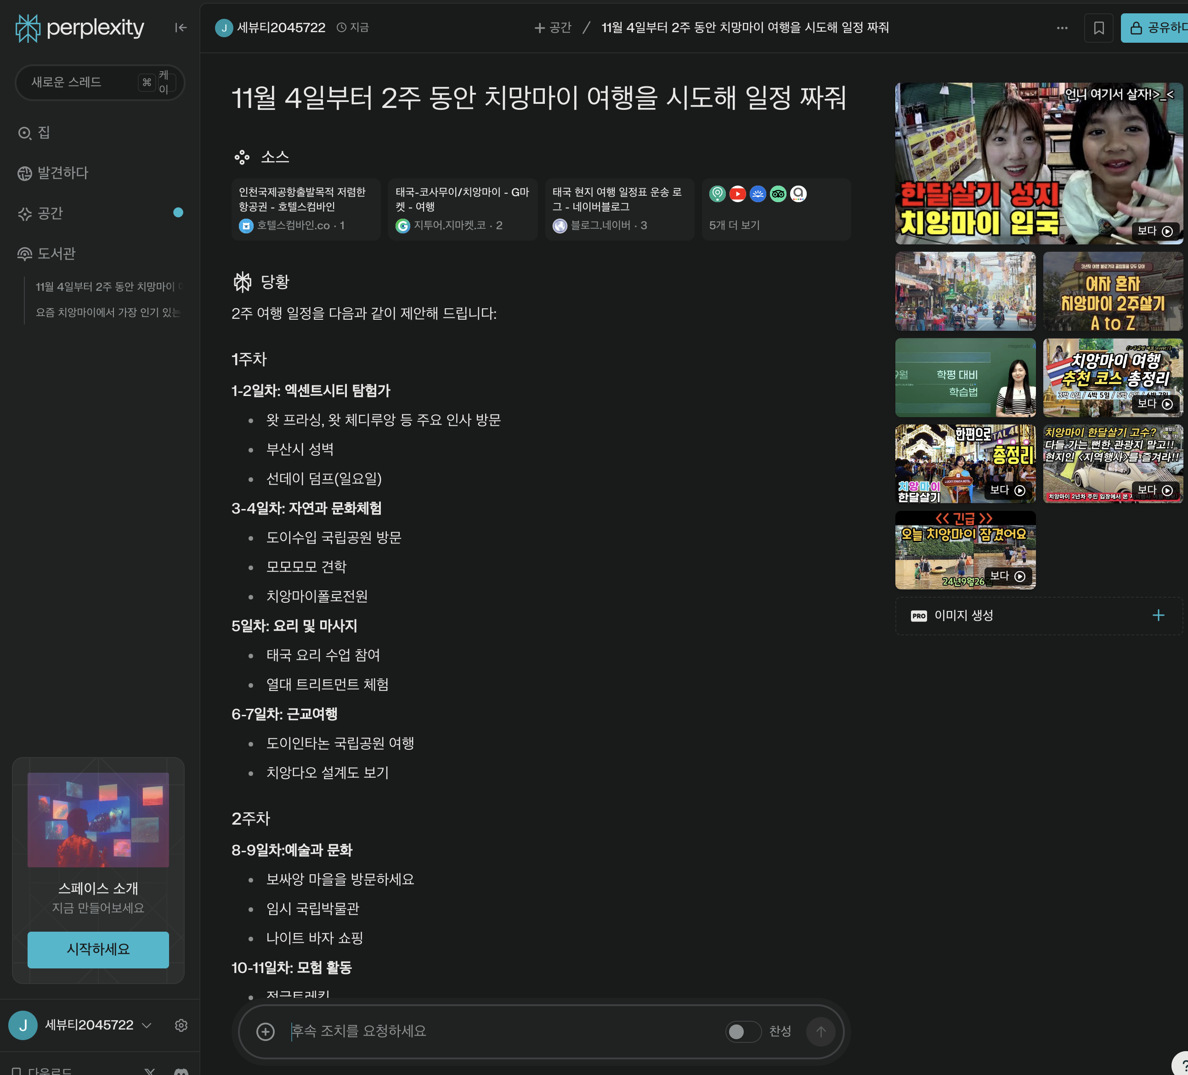Click the bookmark icon in header
The height and width of the screenshot is (1075, 1188).
(x=1098, y=28)
